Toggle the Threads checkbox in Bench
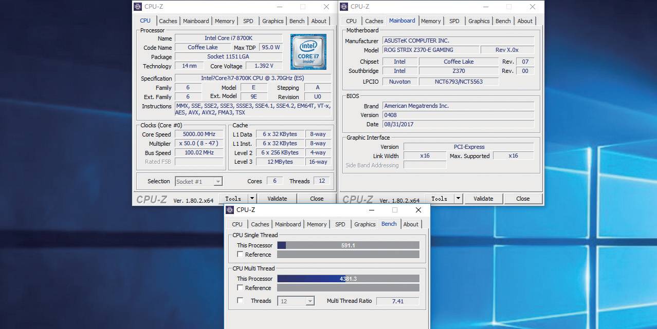Viewport: 657px width, 329px height. click(240, 300)
